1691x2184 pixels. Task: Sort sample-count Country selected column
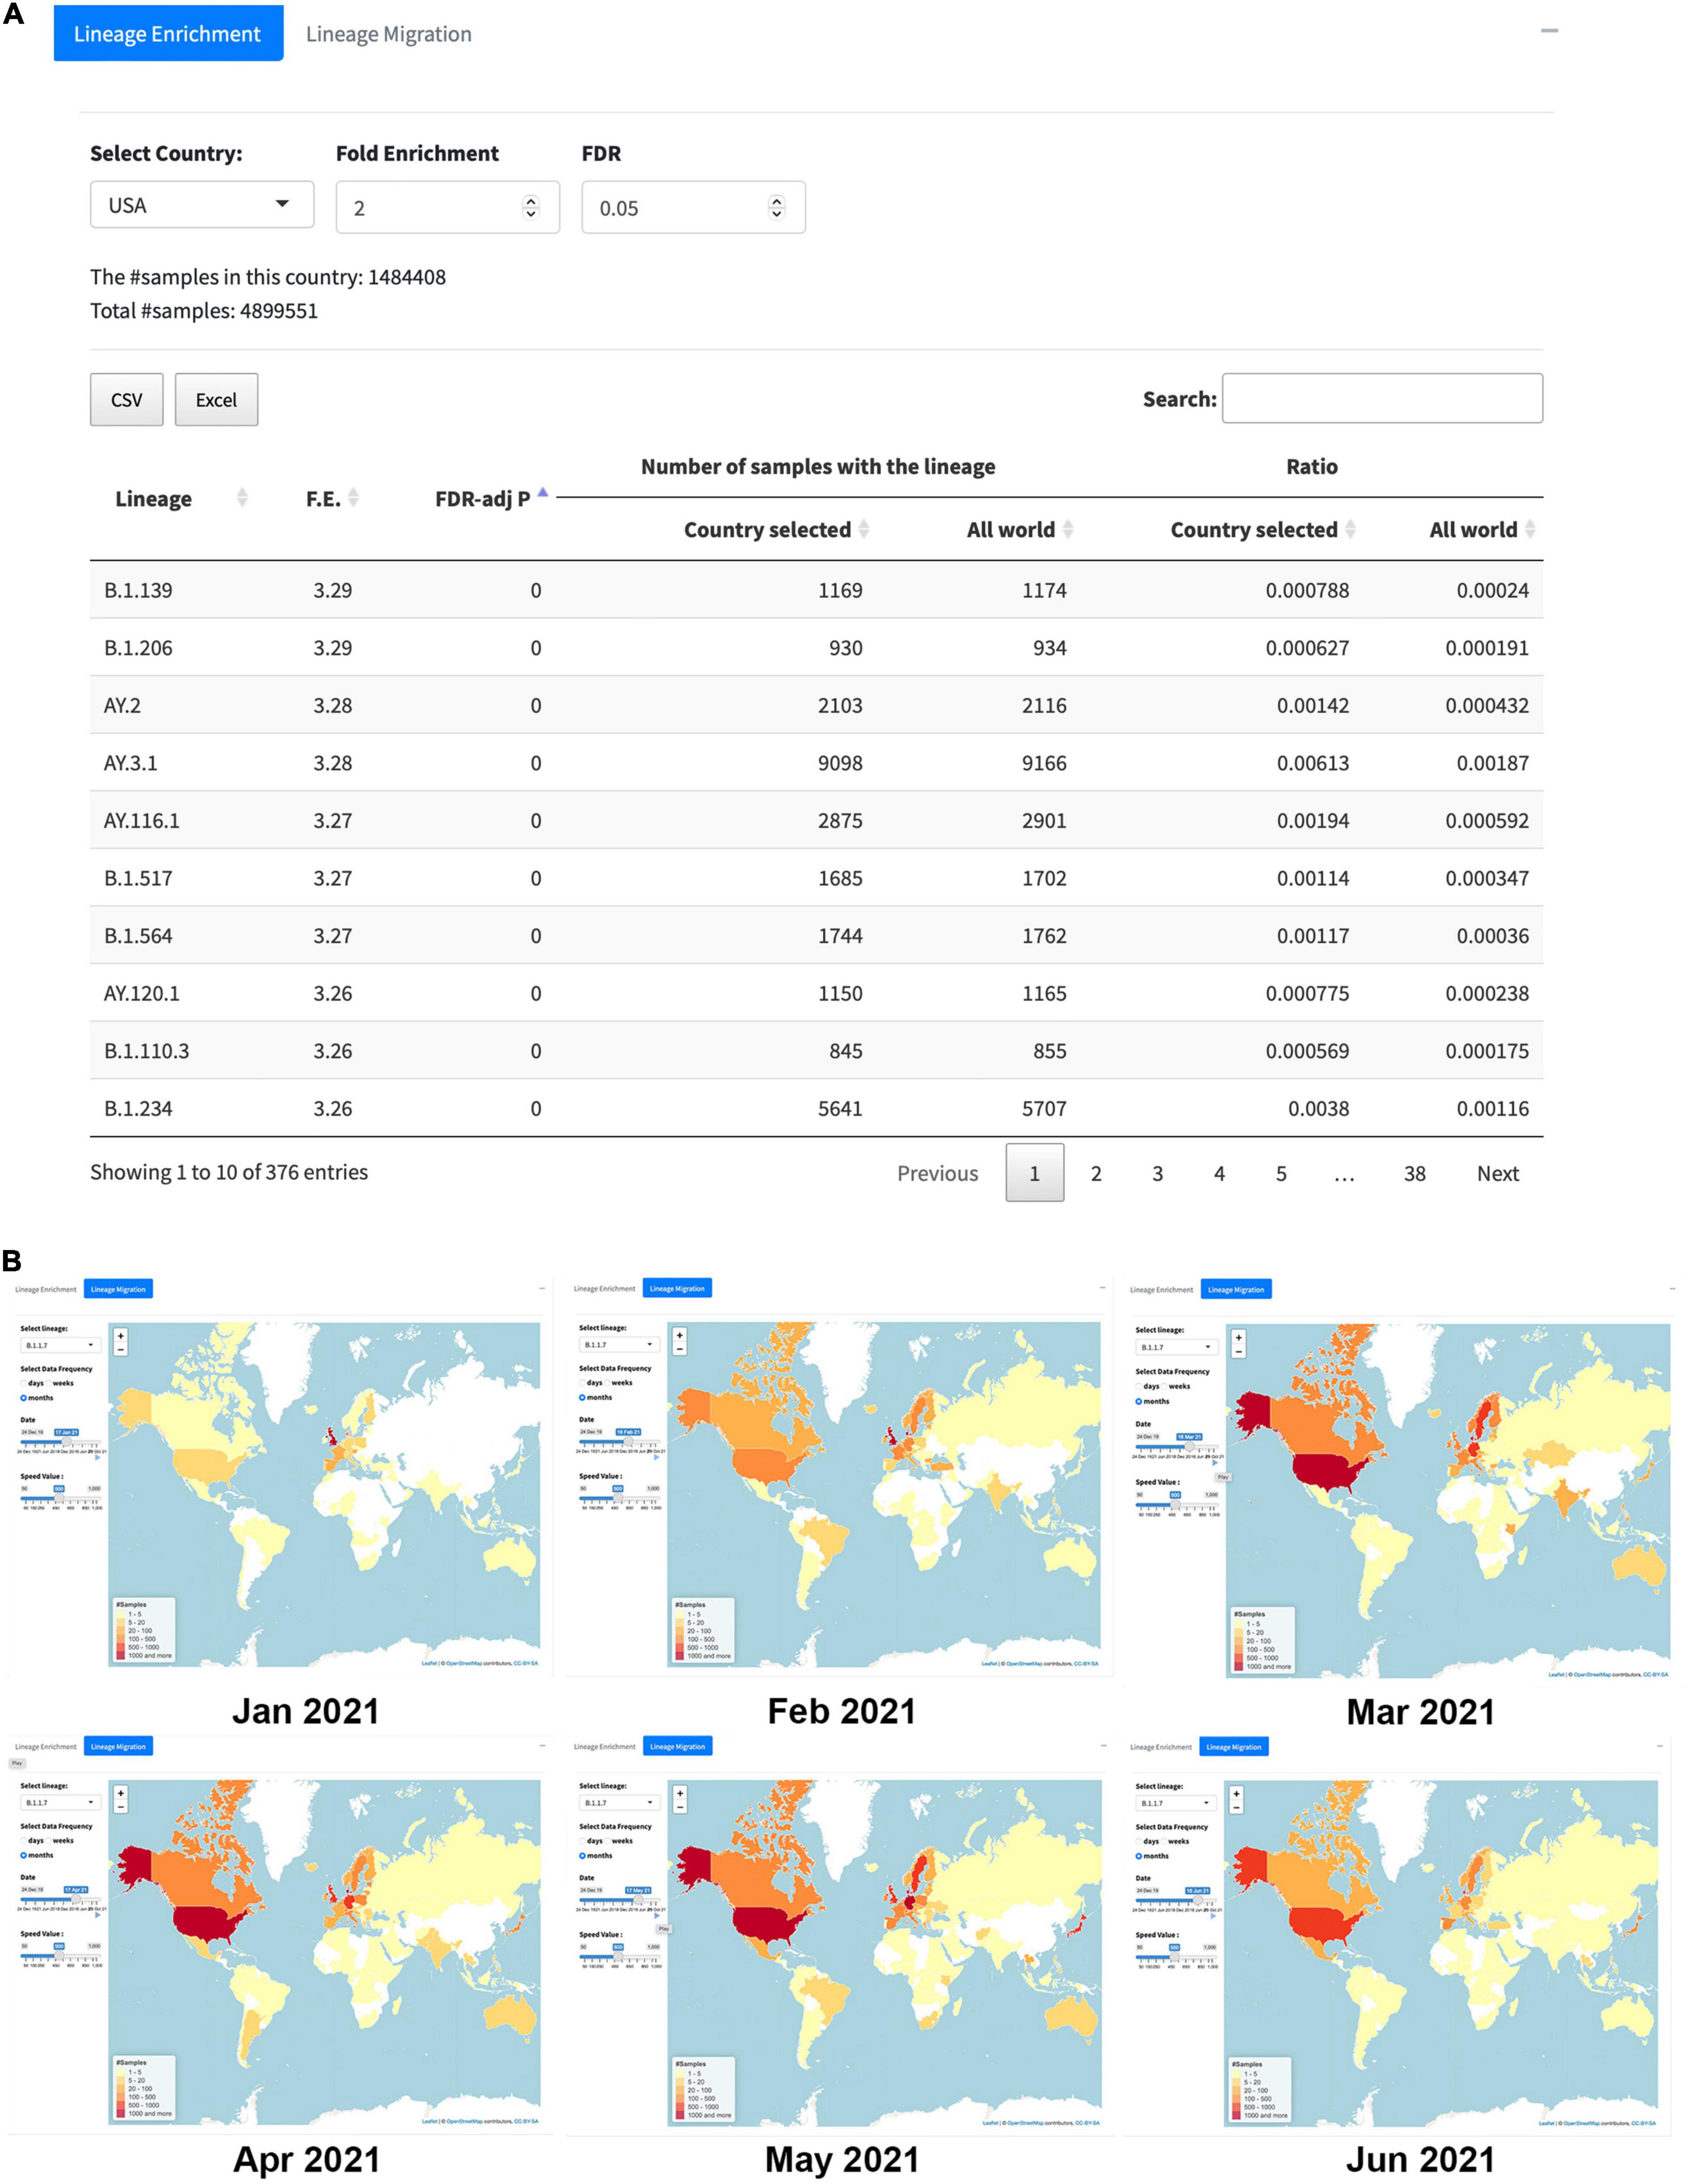point(864,529)
